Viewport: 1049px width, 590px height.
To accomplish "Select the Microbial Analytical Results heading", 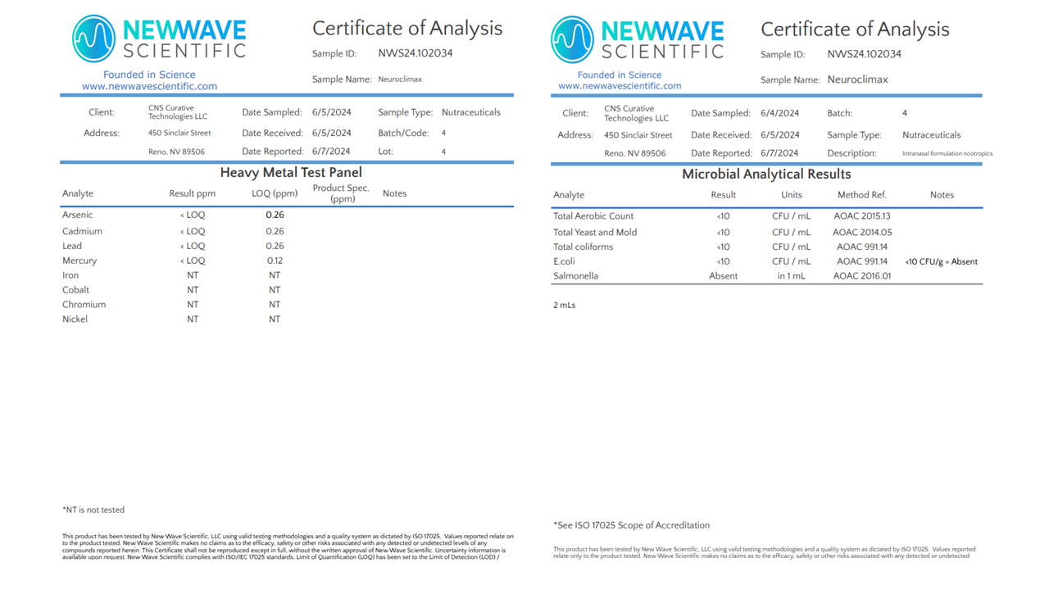I will pos(766,174).
